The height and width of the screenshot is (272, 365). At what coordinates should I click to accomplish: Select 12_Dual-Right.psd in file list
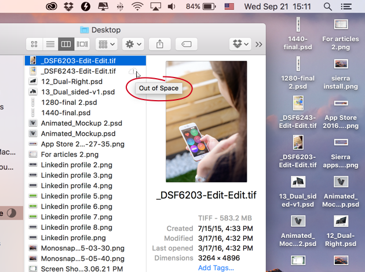point(85,82)
